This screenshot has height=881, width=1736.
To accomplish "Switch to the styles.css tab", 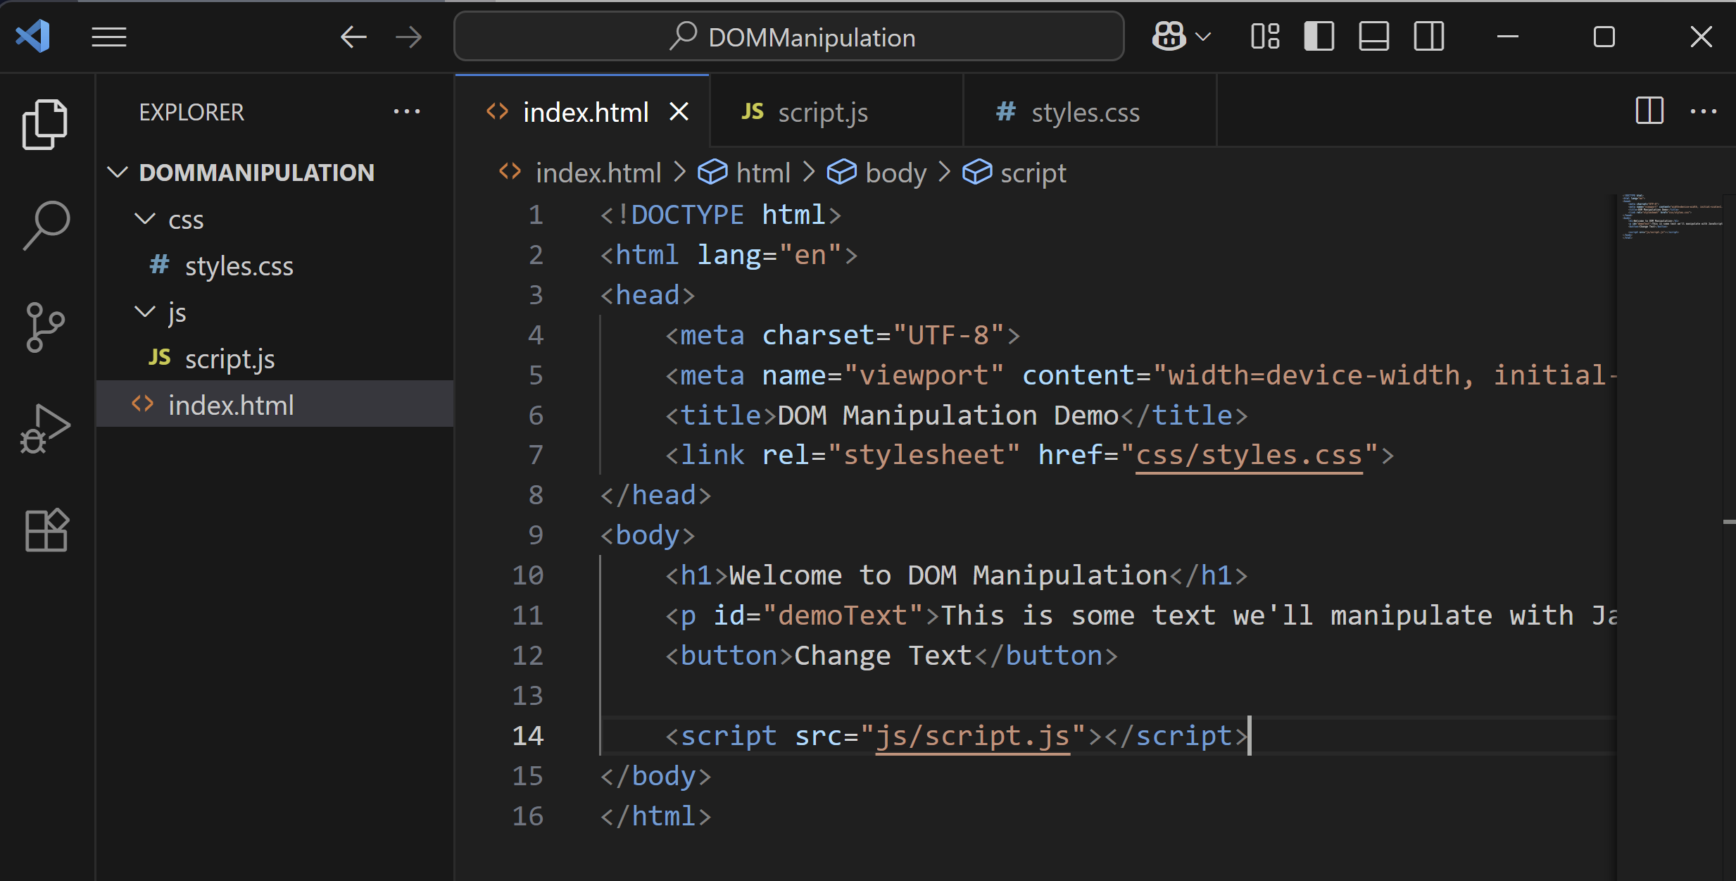I will 1084,111.
